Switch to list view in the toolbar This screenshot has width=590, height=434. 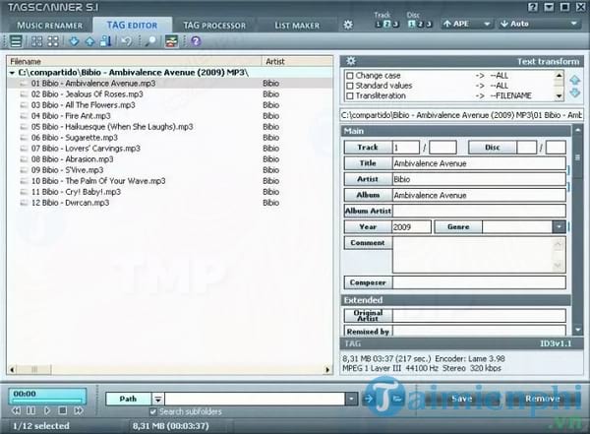pos(16,41)
